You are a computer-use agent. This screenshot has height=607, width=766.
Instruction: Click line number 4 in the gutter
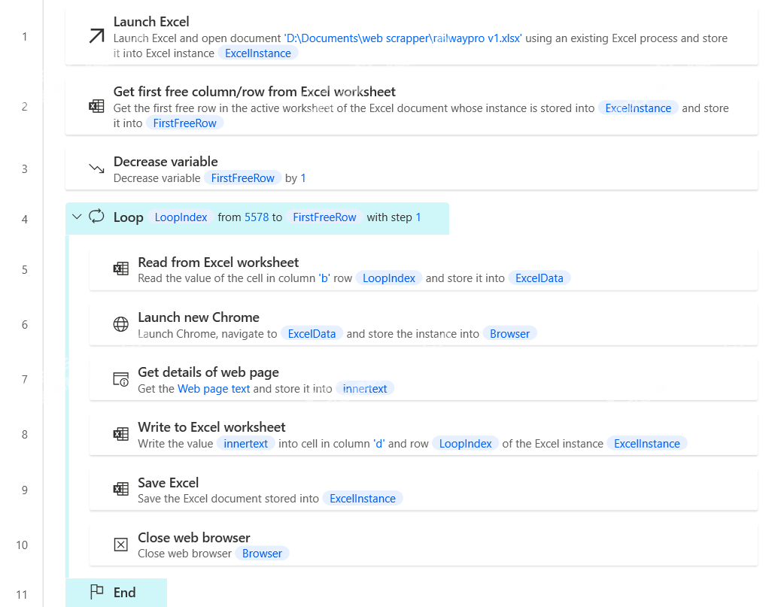click(x=24, y=220)
